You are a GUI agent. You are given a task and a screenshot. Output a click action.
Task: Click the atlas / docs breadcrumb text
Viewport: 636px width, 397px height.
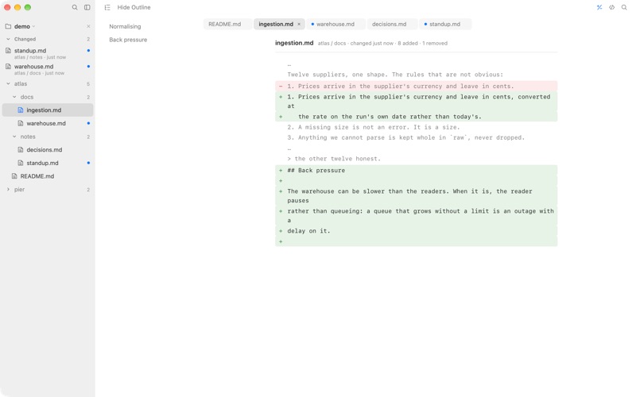click(x=332, y=44)
